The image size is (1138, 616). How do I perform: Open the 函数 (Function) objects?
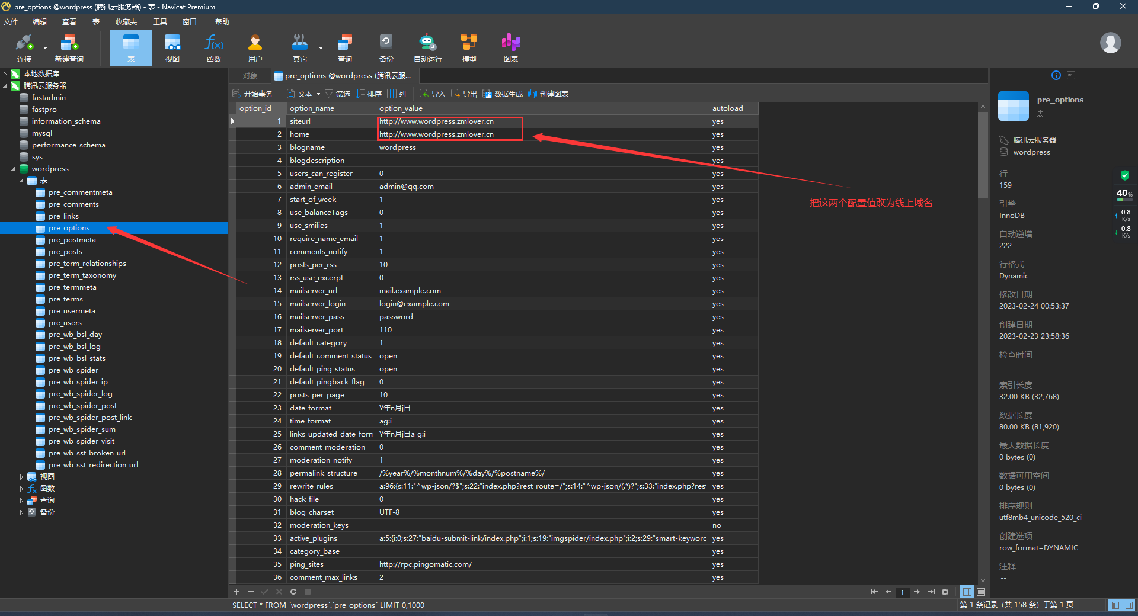[214, 48]
